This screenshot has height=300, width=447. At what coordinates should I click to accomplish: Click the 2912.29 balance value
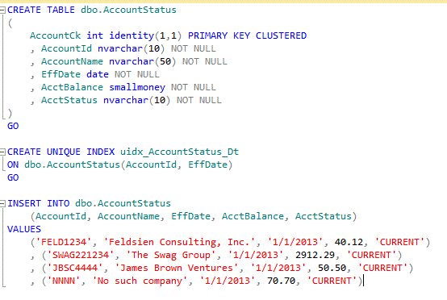(x=315, y=255)
